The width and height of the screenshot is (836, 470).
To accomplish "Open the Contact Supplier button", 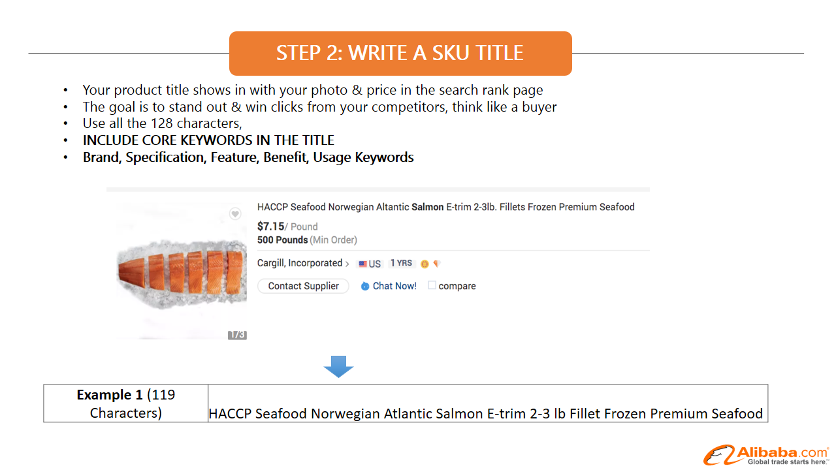I will point(304,286).
